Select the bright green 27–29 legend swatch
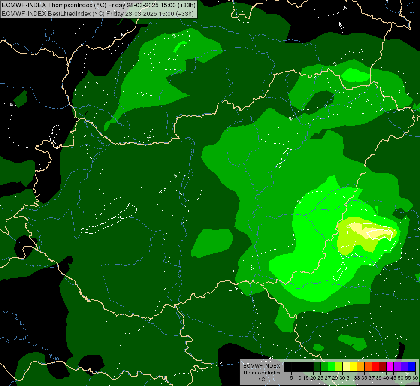 (x=332, y=367)
